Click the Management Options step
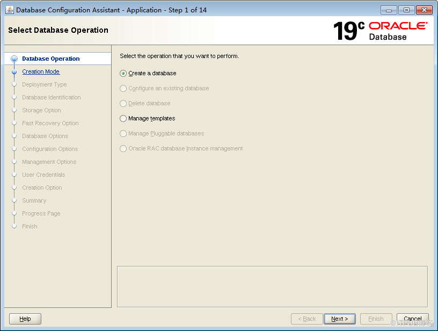 tap(49, 162)
